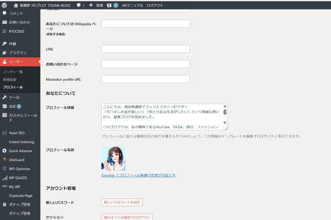
Task: Open 新規 menu in admin bar
Action: (x=100, y=6)
